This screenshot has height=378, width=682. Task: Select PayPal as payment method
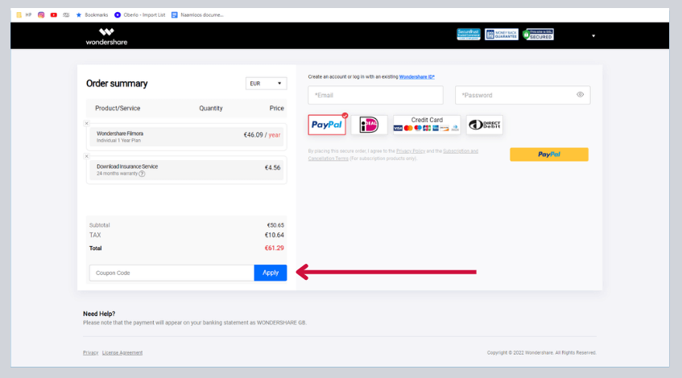(327, 125)
